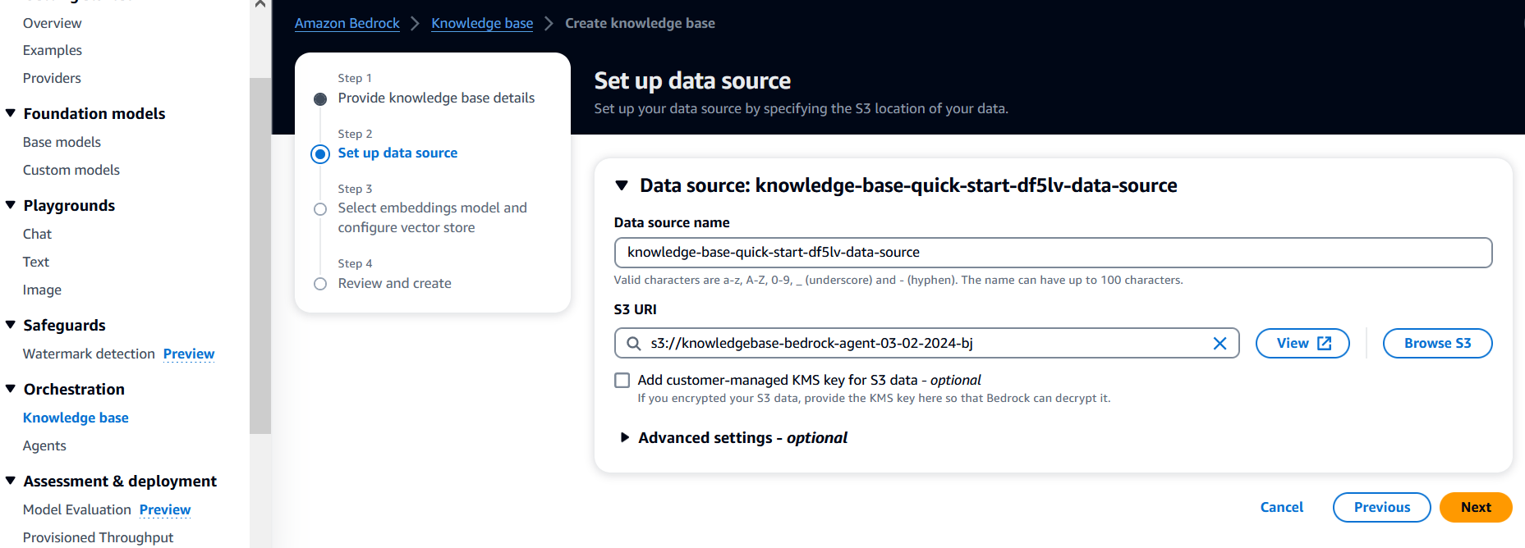Click the View button
This screenshot has height=548, width=1525.
point(1302,344)
